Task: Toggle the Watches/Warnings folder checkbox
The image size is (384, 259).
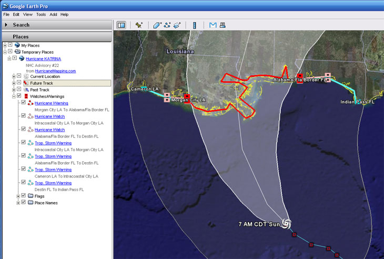Action: point(19,96)
